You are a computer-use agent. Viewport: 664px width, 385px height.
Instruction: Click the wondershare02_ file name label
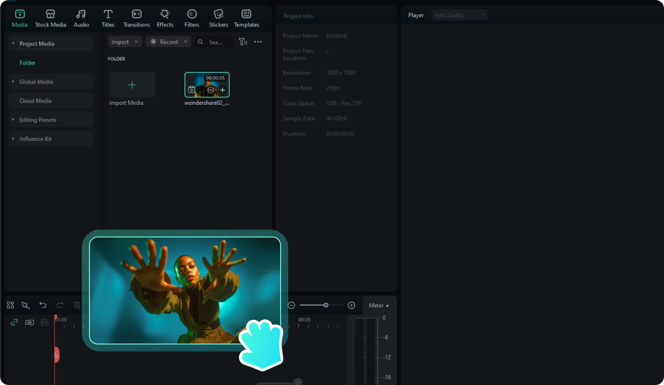[x=207, y=102]
